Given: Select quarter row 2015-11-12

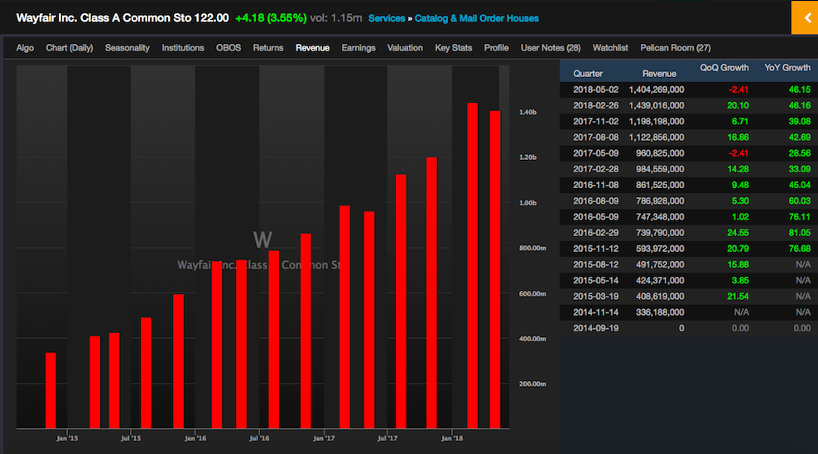Looking at the screenshot, I should [689, 249].
